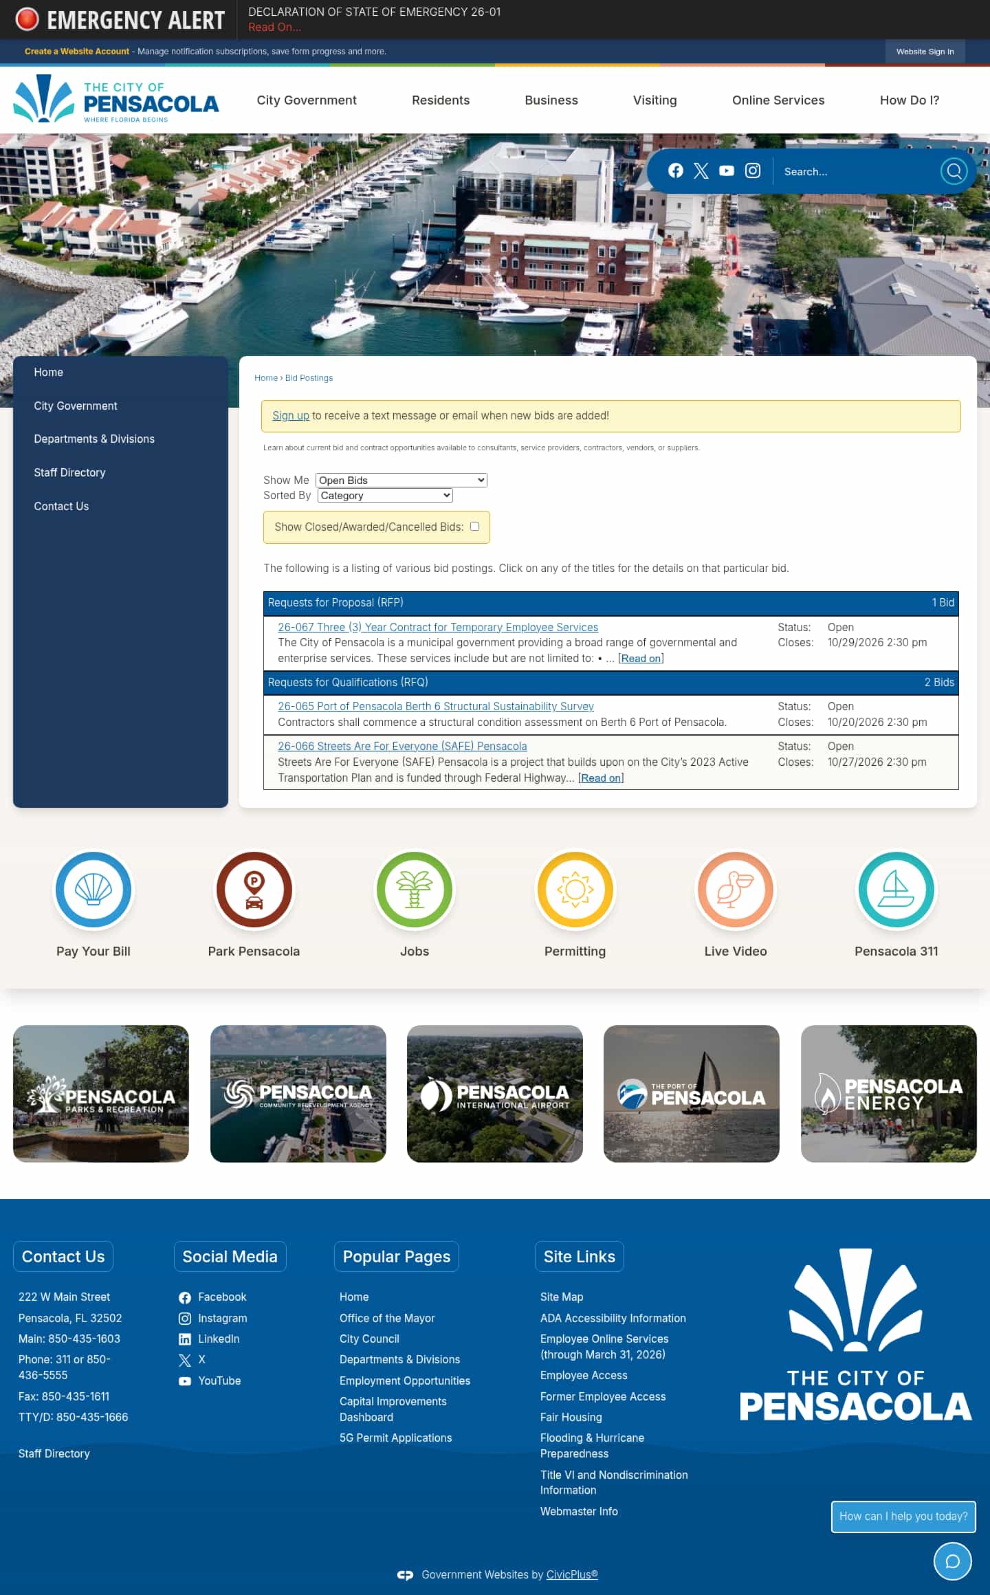
Task: Open the Pensacola Parks & Recreation thumbnail
Action: (101, 1094)
